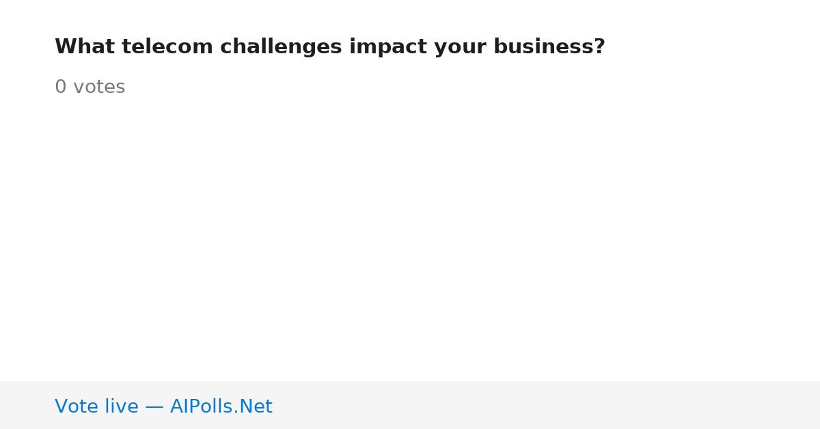The image size is (820, 429).
Task: Click the words 'Vote live' in footer
Action: pos(96,406)
